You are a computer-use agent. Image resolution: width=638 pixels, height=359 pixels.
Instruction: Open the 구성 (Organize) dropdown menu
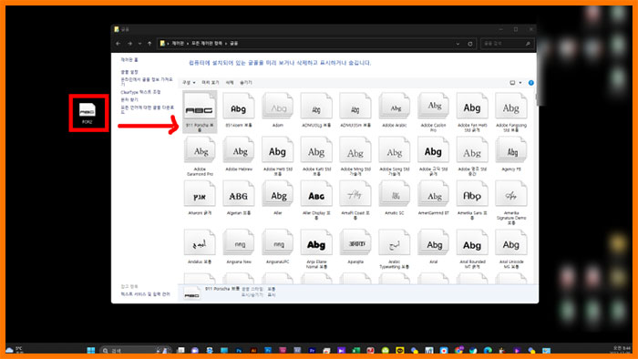[x=189, y=83]
